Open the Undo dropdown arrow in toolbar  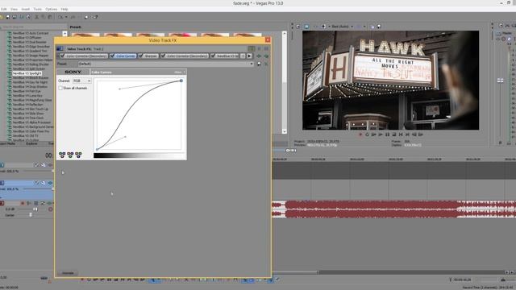coord(66,17)
